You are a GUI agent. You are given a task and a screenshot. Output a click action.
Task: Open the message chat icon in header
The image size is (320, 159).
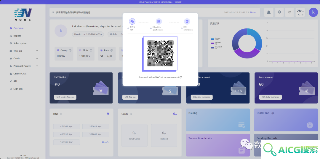(x=279, y=12)
